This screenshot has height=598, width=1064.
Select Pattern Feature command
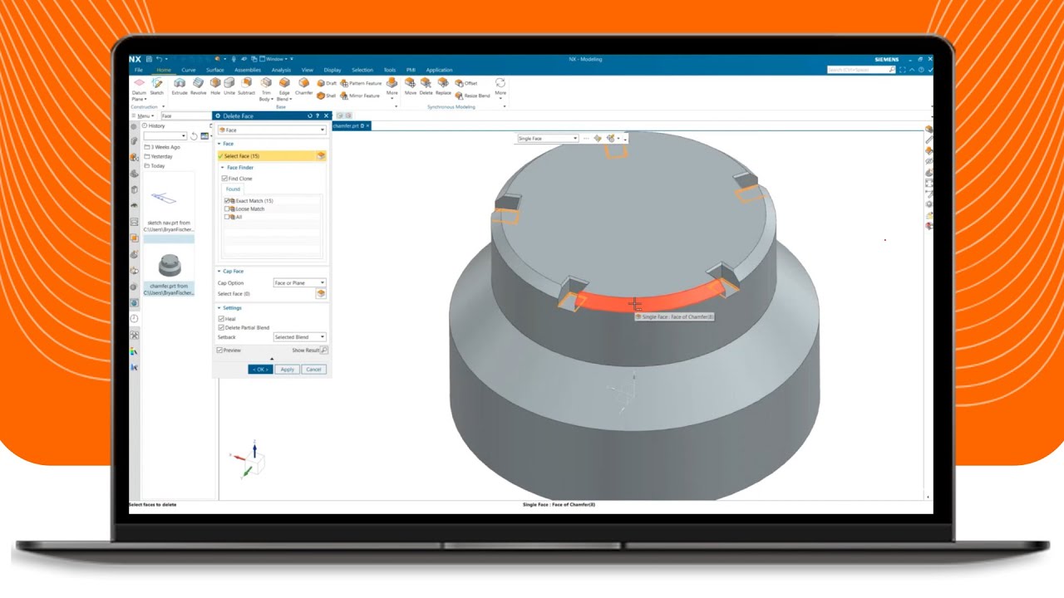tap(361, 83)
